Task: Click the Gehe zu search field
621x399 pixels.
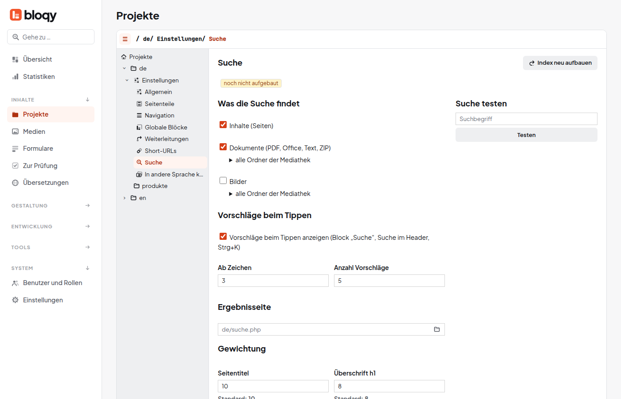Action: (51, 37)
